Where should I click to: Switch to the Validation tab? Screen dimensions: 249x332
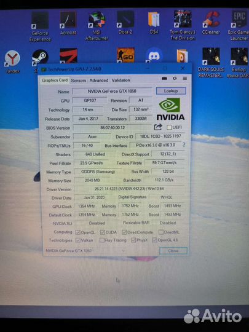point(121,81)
